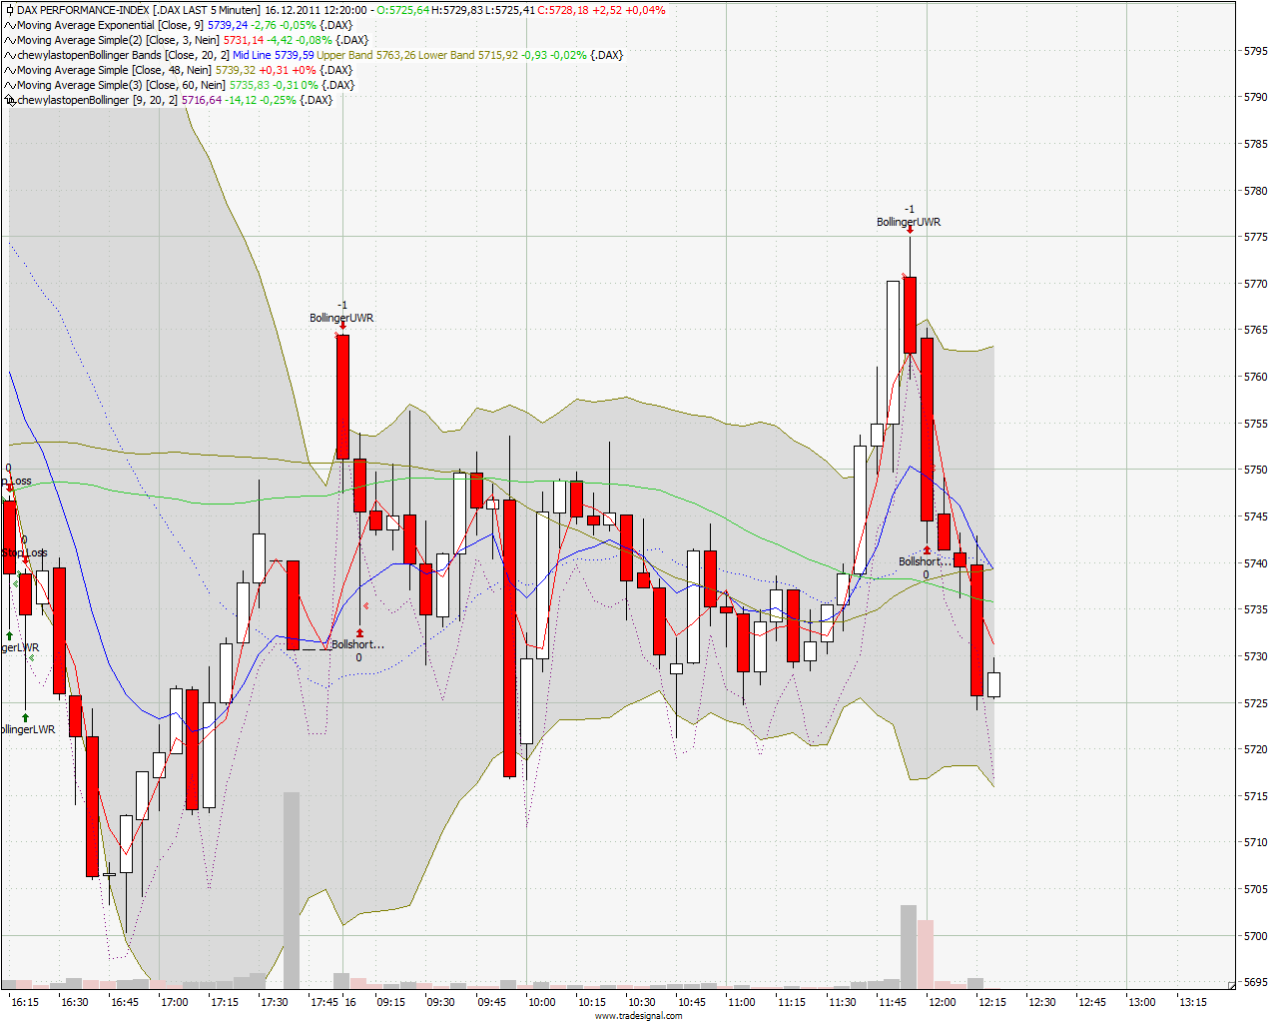Select chewylastopenBollinger [9, 20, 2] legend text
The width and height of the screenshot is (1278, 1023).
pos(98,100)
